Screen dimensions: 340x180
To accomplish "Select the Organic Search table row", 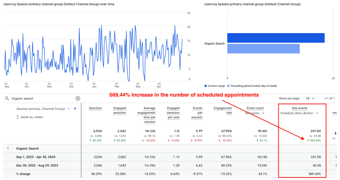I will tap(170, 149).
